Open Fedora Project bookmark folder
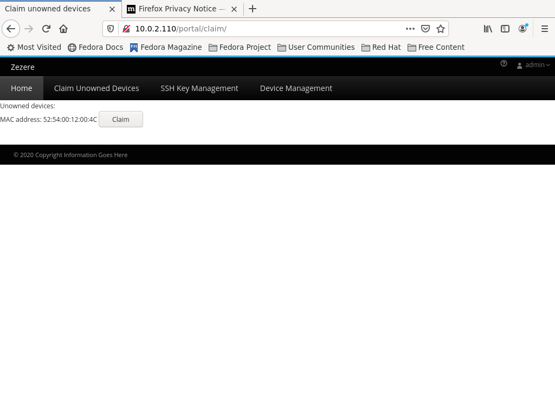Screen dimensions: 555x416 pyautogui.click(x=240, y=48)
